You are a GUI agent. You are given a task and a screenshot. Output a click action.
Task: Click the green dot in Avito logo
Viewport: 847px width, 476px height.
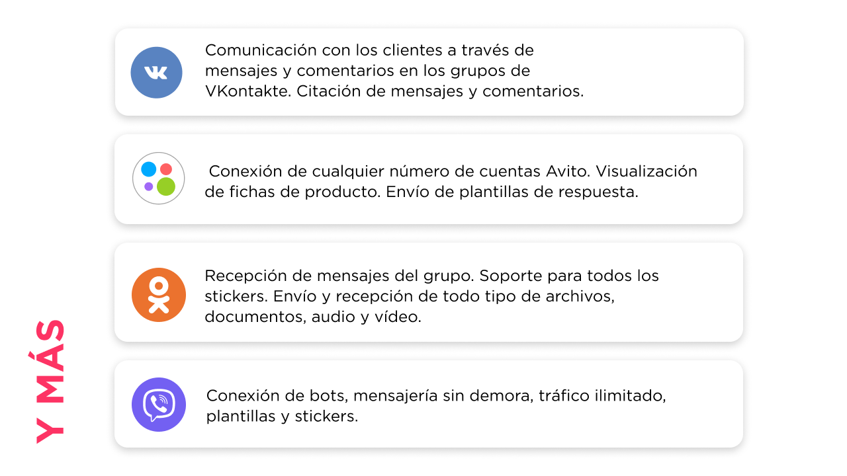tap(166, 186)
